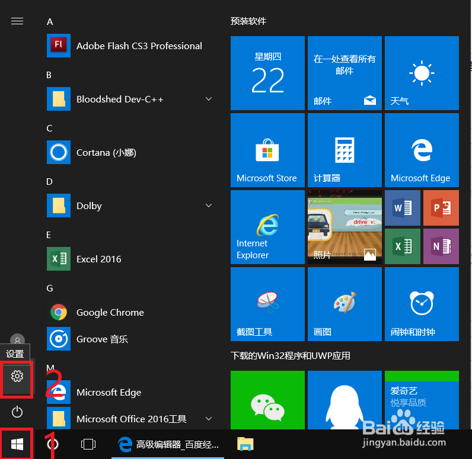Launch PowerPoint from the small tile
Image resolution: width=472 pixels, height=459 pixels.
(441, 208)
